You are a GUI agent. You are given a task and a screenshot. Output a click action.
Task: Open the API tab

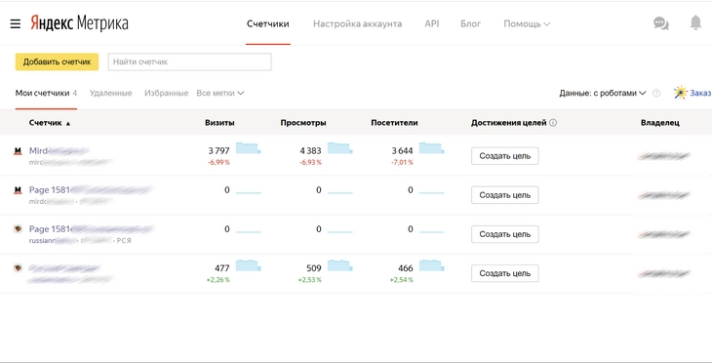tap(432, 24)
